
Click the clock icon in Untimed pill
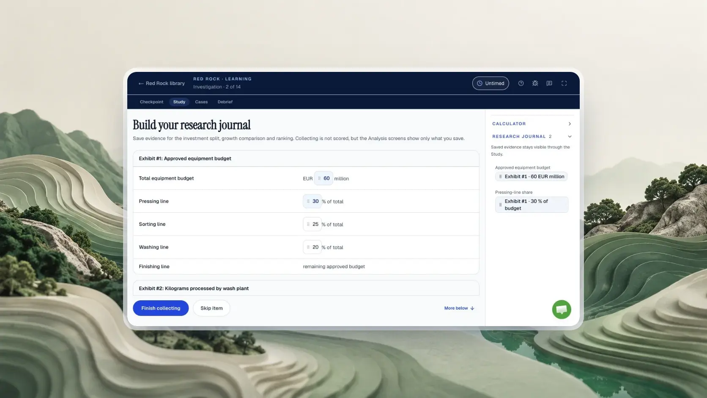(480, 83)
